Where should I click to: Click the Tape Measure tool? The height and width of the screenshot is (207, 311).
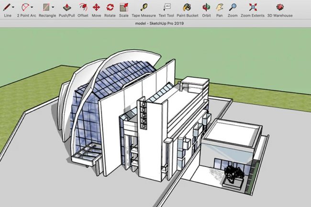(x=144, y=7)
